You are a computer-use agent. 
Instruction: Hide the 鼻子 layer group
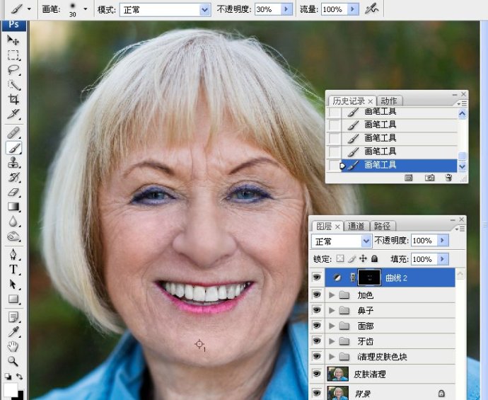(x=317, y=310)
